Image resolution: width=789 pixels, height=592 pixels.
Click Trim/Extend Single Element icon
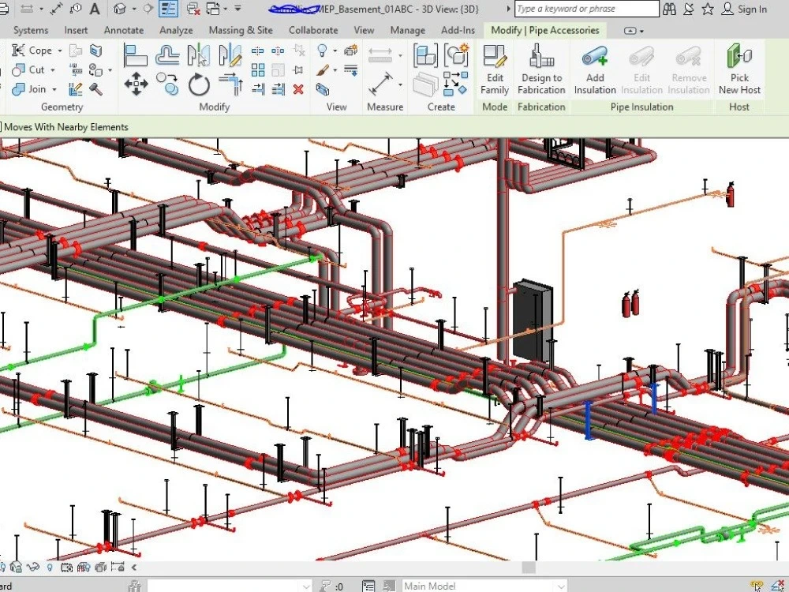(x=258, y=89)
